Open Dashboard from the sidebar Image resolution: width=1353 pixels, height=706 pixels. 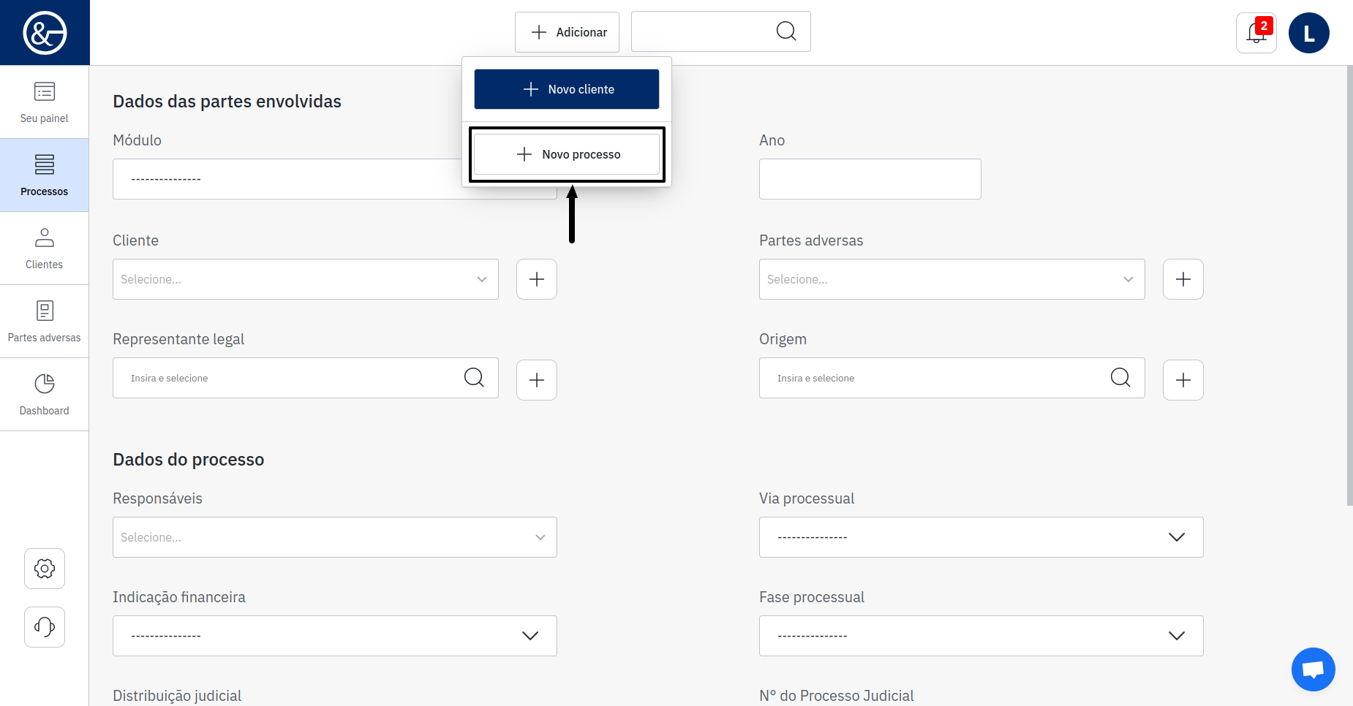click(45, 395)
